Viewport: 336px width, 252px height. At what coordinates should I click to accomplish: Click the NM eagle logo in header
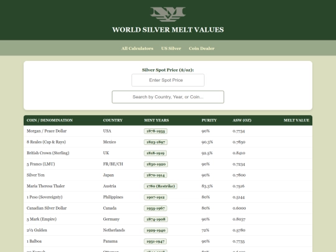pos(168,14)
